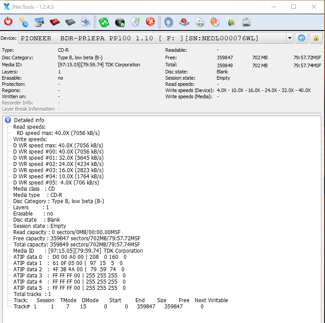
Task: Select 'D WR speed #00: 40.0X' row
Action: pos(58,152)
